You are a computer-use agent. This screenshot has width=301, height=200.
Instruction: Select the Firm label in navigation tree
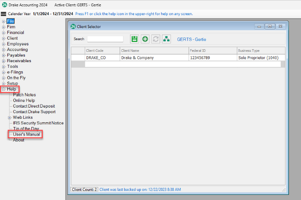[x=11, y=27]
